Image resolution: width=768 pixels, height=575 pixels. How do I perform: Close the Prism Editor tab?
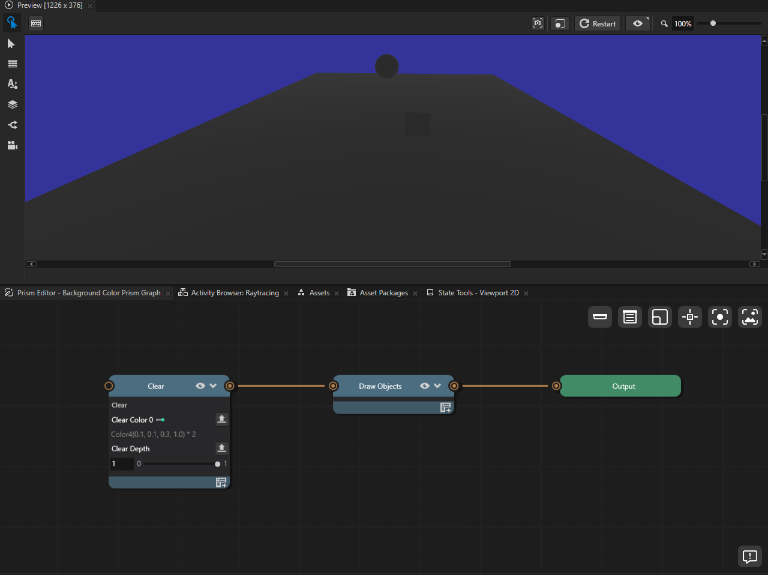tap(168, 294)
